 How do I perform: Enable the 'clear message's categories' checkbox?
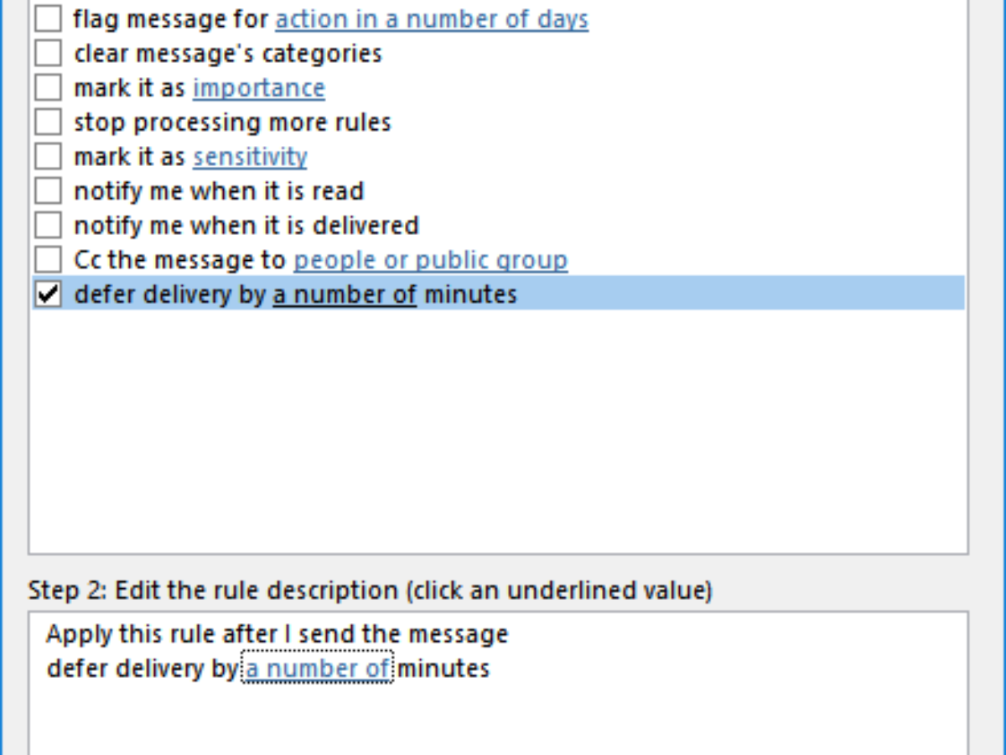click(x=48, y=53)
